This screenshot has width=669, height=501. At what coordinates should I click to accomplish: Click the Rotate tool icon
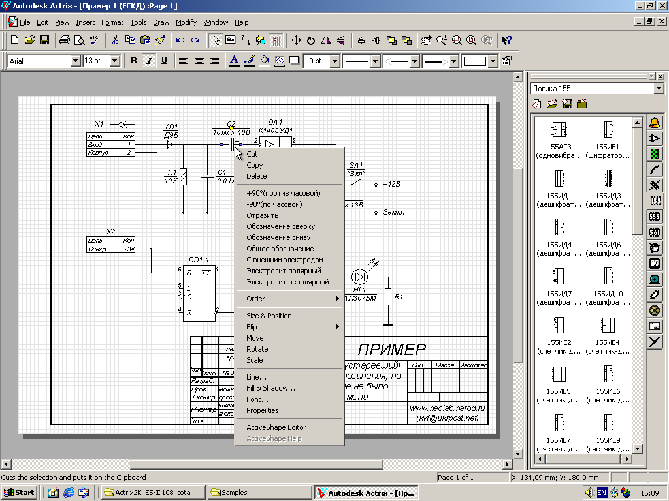tap(311, 40)
